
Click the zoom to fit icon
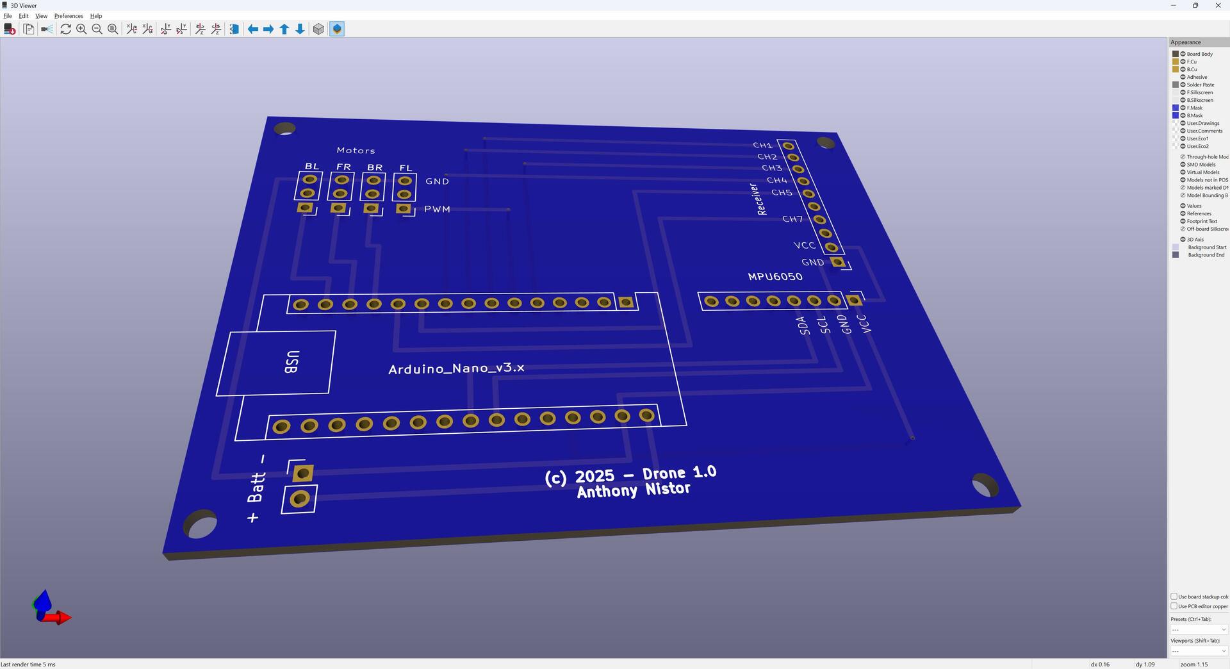tap(113, 29)
